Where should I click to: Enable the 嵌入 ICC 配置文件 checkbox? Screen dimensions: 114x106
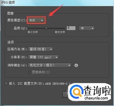tap(6, 84)
